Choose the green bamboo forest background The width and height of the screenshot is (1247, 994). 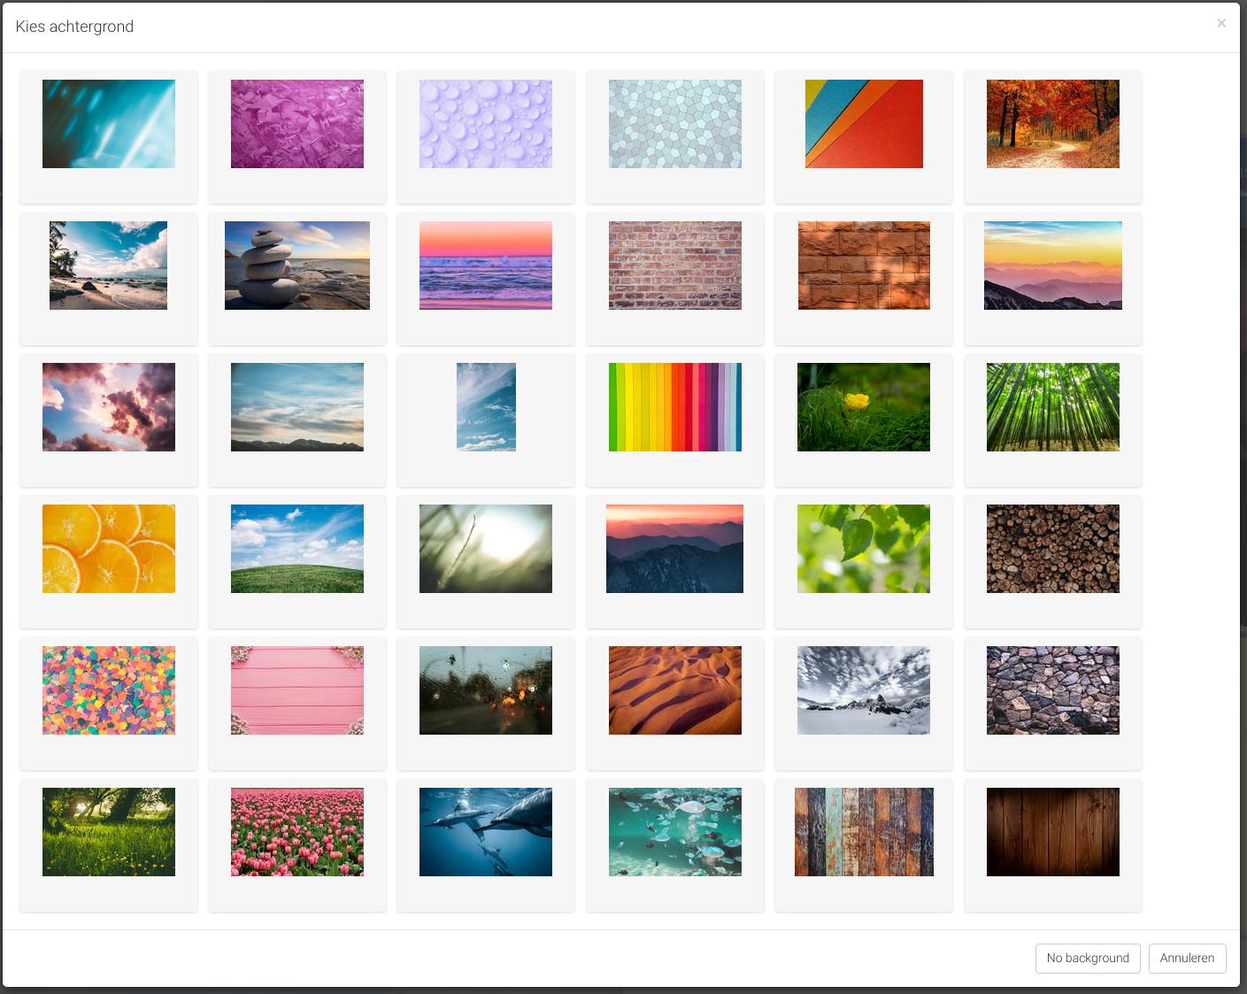1053,407
